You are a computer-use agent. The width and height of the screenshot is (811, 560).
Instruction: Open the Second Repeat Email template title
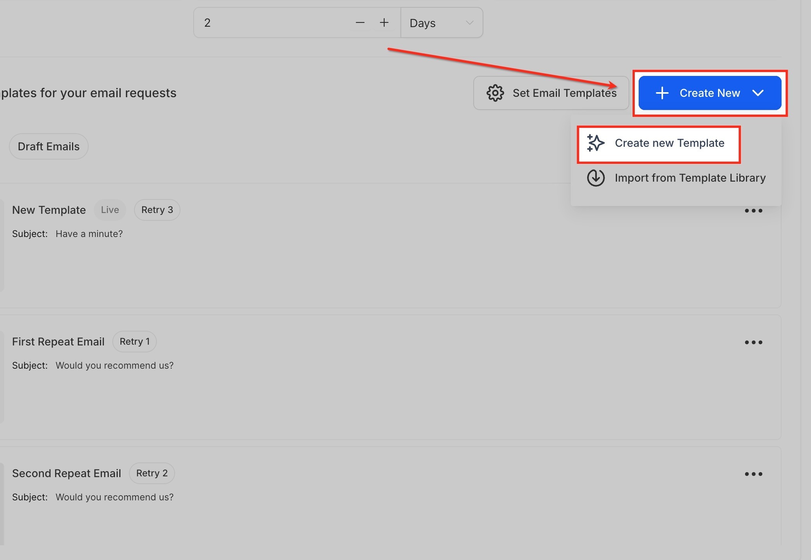[x=67, y=473]
